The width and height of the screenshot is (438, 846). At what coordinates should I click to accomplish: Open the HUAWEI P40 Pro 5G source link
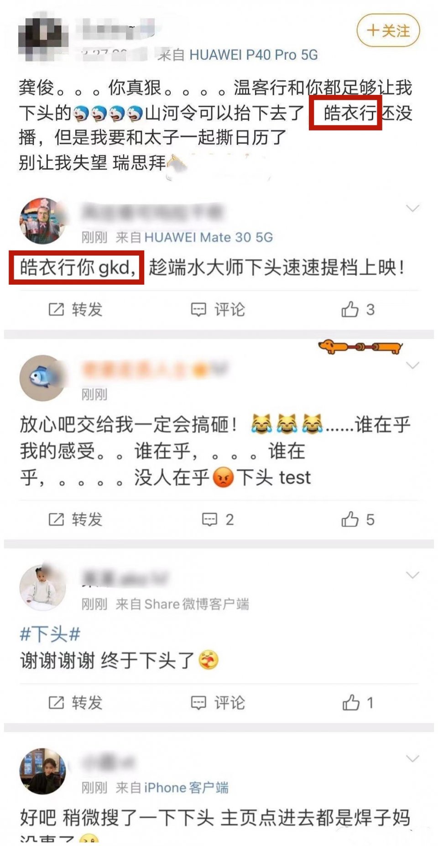click(253, 55)
